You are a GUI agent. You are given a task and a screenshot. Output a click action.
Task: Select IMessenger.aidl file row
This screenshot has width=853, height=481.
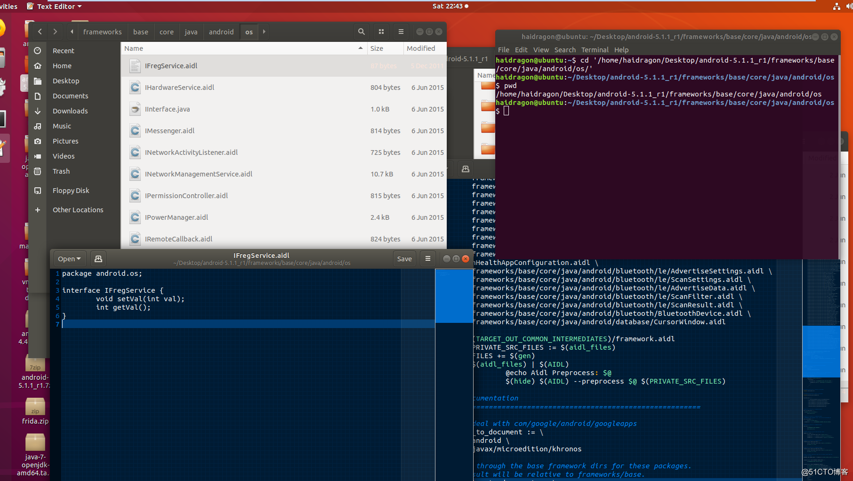click(283, 131)
